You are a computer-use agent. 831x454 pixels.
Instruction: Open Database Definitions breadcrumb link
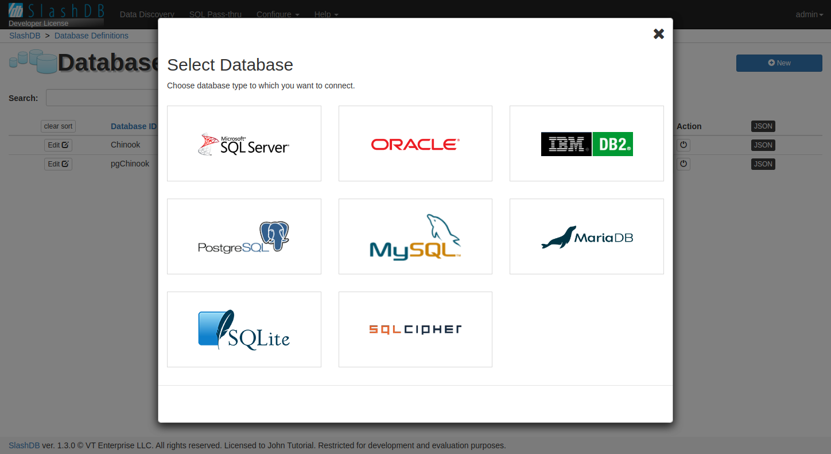pos(91,36)
